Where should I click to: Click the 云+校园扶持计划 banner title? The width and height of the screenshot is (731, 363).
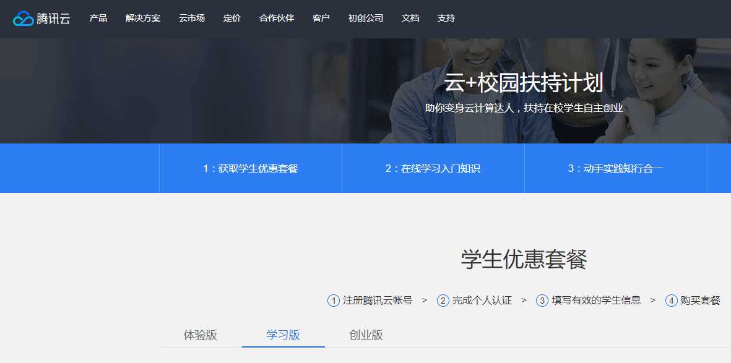pos(524,83)
